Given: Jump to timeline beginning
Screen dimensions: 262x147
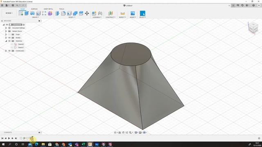Looking at the screenshot, I should (2, 138).
